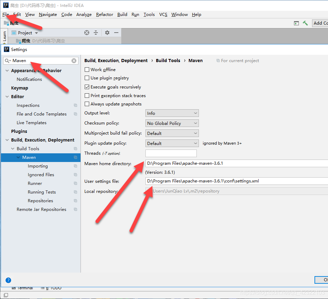Click the User settings file field
Image resolution: width=328 pixels, height=299 pixels.
(237, 181)
